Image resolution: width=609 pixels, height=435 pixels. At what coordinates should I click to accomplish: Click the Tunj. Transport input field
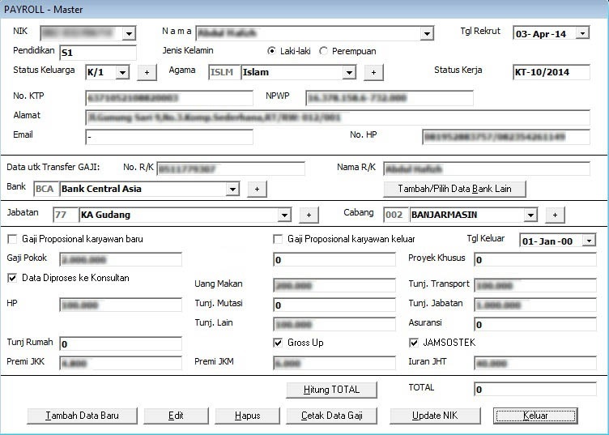coord(535,286)
